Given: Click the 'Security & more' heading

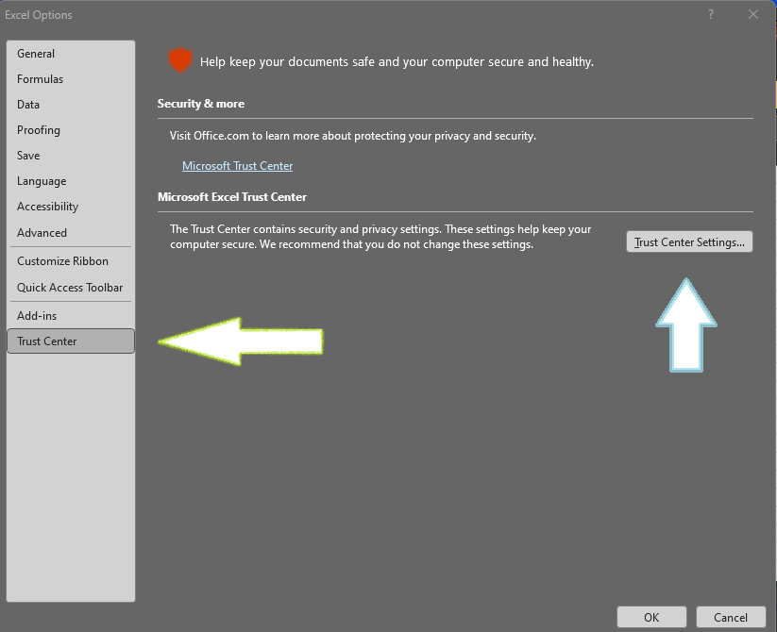Looking at the screenshot, I should [201, 104].
